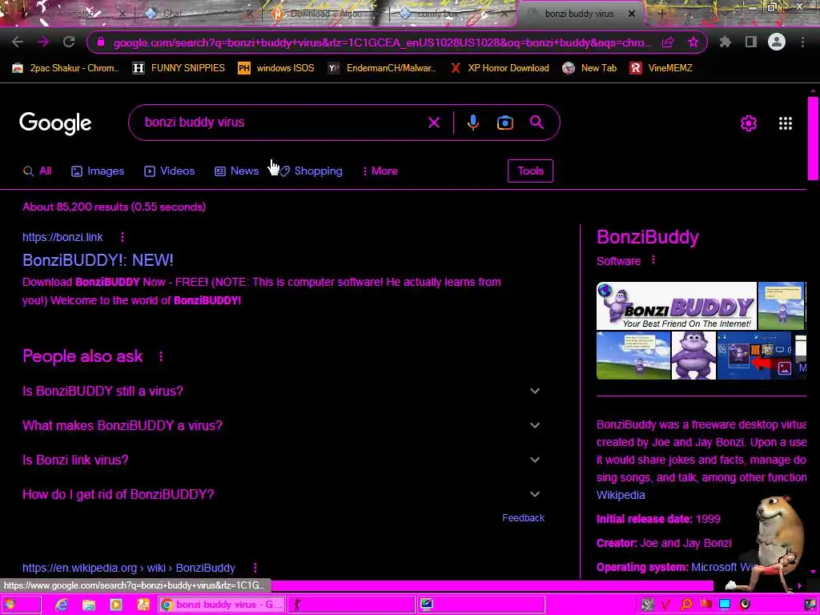The height and width of the screenshot is (615, 820).
Task: Open Internet Explorer from the taskbar
Action: tap(62, 605)
